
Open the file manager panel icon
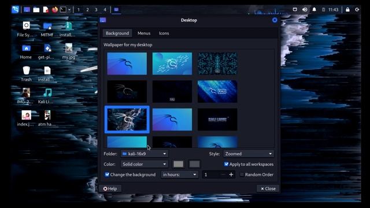point(36,10)
